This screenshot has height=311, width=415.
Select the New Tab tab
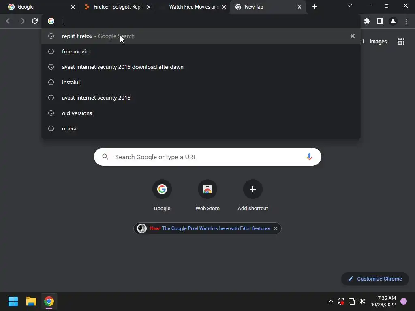click(268, 7)
